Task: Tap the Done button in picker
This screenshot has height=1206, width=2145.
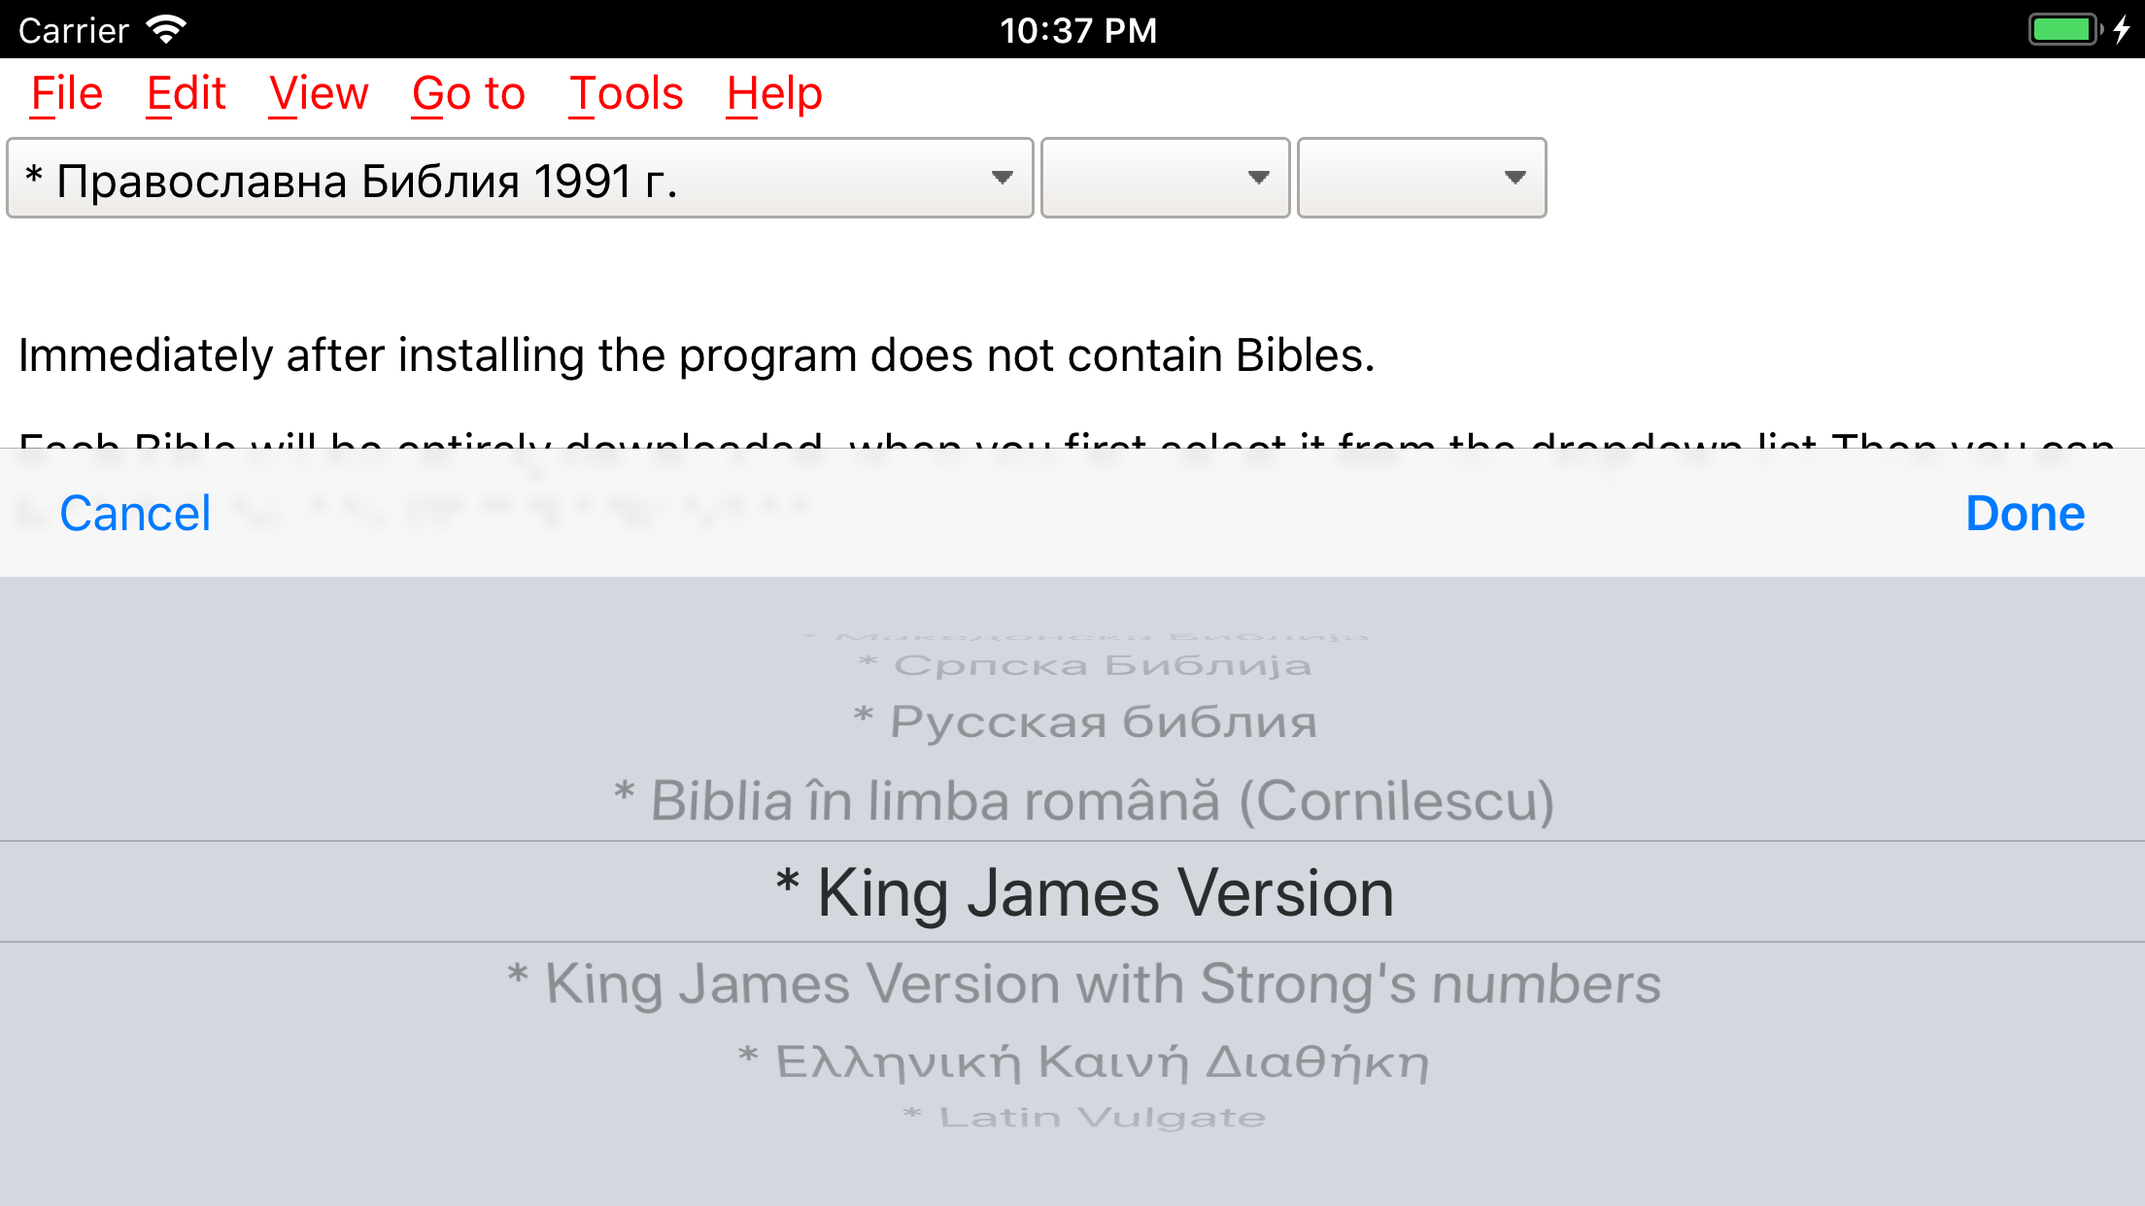Action: tap(2025, 514)
